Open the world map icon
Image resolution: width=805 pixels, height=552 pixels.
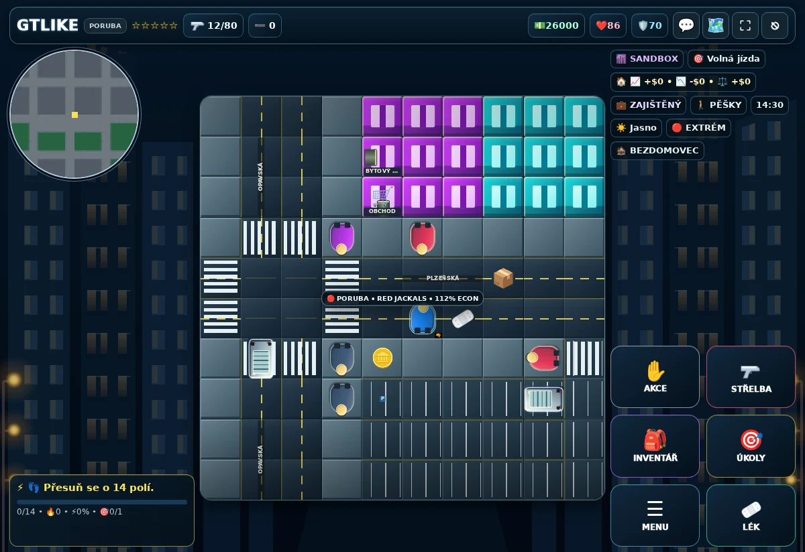[716, 25]
